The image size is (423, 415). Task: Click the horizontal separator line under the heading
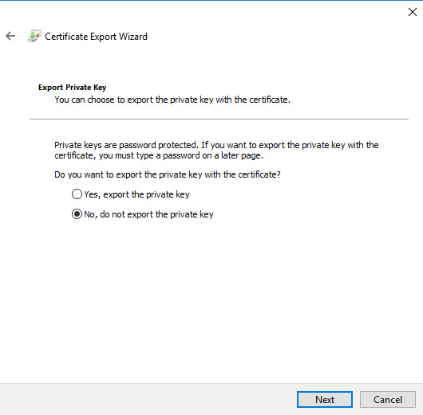[219, 119]
